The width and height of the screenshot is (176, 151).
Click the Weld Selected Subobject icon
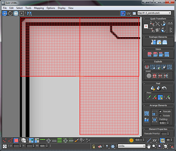154,76
